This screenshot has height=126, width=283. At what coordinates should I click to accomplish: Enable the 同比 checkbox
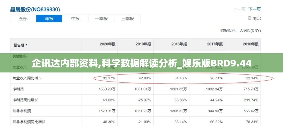point(249,18)
